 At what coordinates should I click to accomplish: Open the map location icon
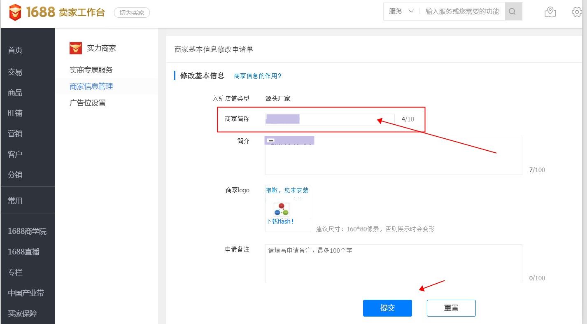point(550,12)
